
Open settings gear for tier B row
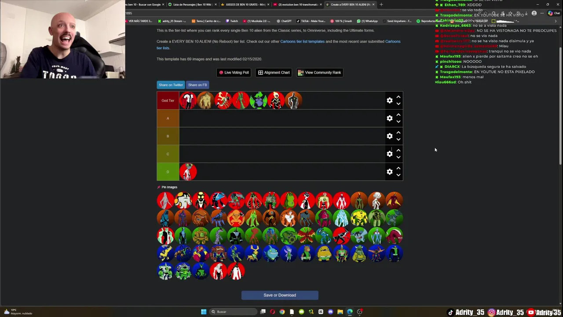click(x=390, y=136)
